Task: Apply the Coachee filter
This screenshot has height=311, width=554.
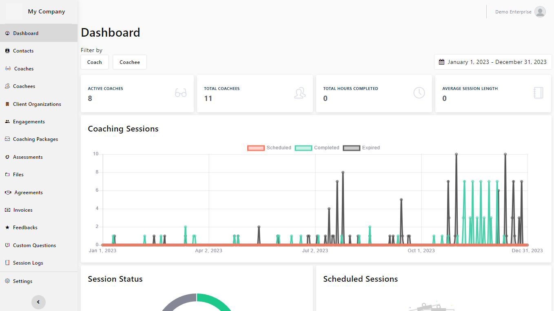Action: [x=129, y=62]
